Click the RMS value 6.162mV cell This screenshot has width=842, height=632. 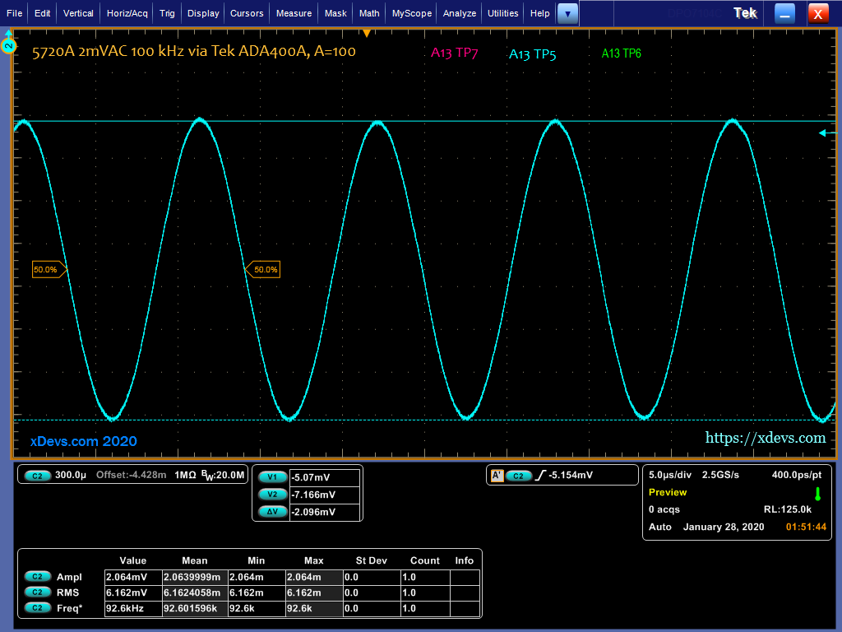(133, 592)
